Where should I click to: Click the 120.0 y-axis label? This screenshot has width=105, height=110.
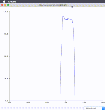[x=6, y=12]
